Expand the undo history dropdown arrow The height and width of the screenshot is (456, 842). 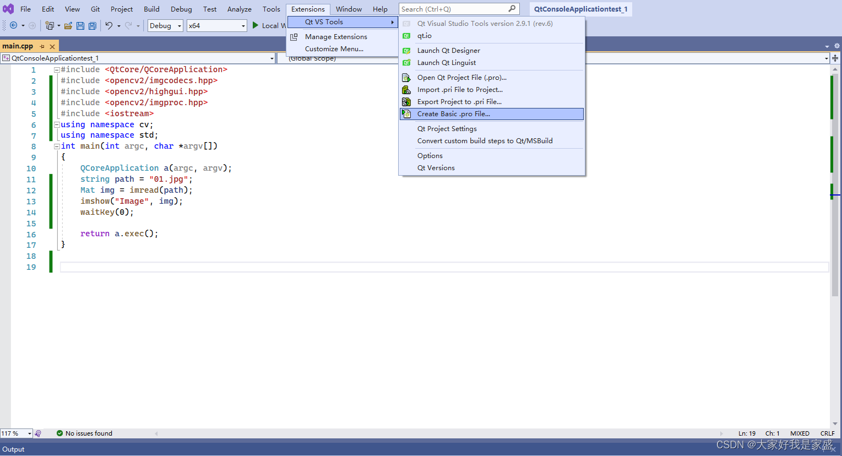[x=118, y=26]
